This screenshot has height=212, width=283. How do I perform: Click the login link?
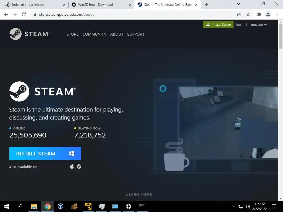[240, 25]
